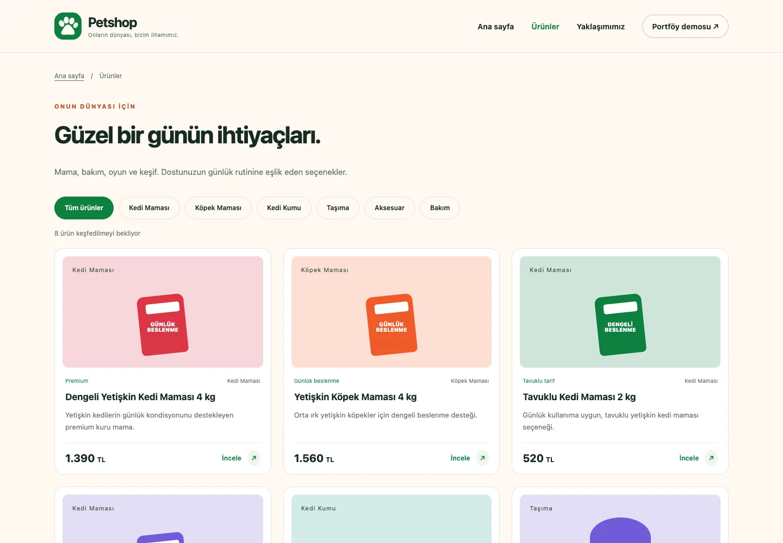The height and width of the screenshot is (543, 783).
Task: Click the peach Köpek Maması product image
Action: (391, 312)
